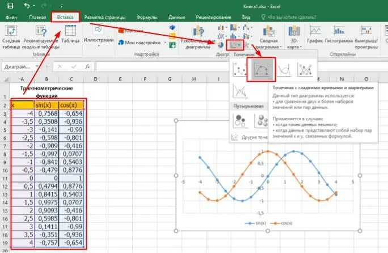This screenshot has width=388, height=253.
Task: Choose scatter with smooth lines, no markers
Action: (x=284, y=69)
